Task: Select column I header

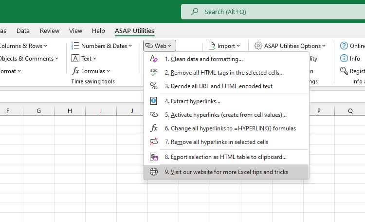Action: (x=101, y=111)
